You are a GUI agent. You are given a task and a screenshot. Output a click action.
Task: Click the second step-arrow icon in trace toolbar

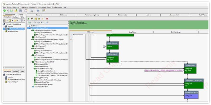(x=39, y=23)
